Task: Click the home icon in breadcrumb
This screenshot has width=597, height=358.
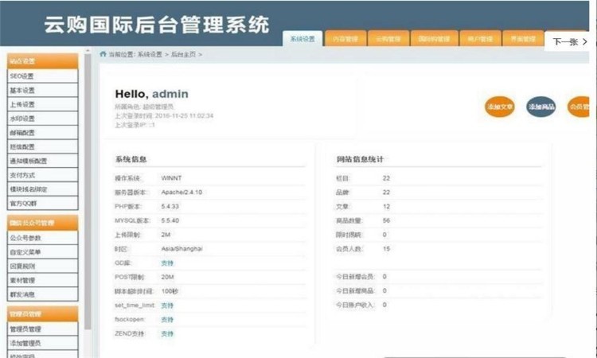Action: click(x=103, y=54)
